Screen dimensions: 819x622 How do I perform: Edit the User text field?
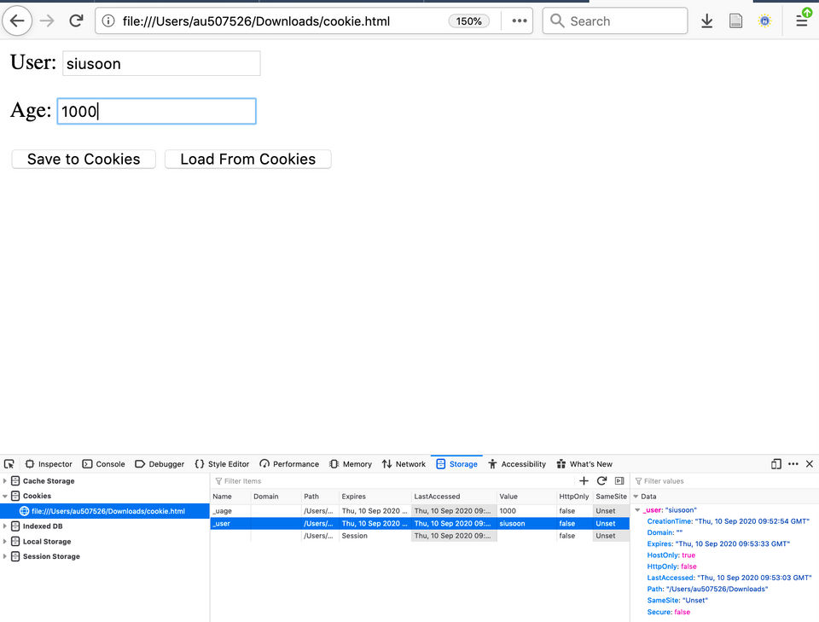pos(161,63)
